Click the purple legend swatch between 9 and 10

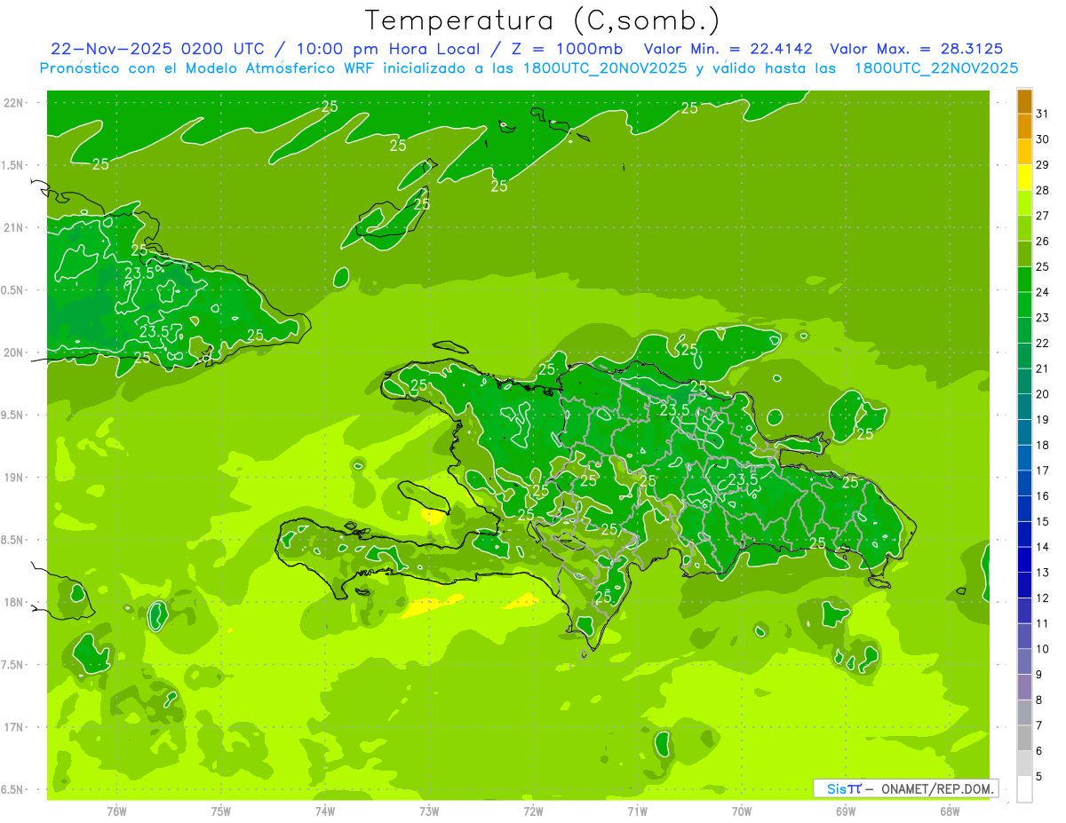pos(1024,662)
